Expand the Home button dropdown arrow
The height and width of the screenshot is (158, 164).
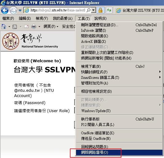pyautogui.click(x=9, y=26)
